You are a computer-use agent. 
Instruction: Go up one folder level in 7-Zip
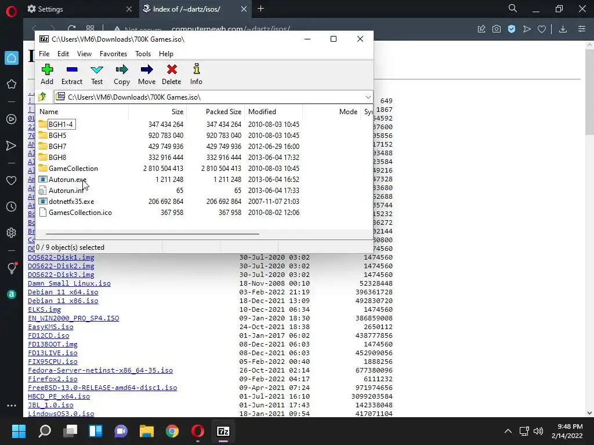click(x=42, y=97)
